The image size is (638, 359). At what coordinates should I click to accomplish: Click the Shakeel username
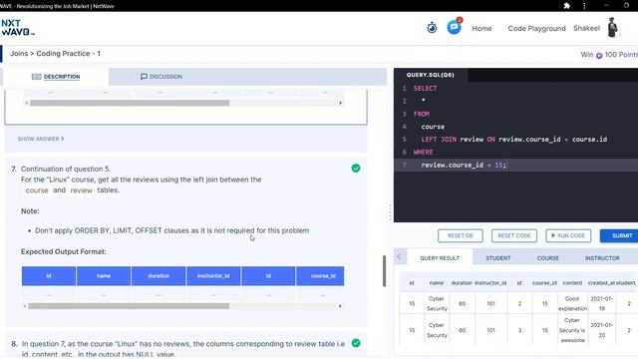(586, 28)
